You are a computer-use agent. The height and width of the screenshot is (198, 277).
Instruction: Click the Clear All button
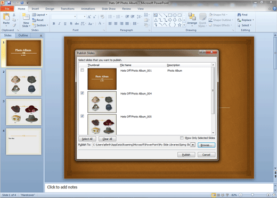(x=108, y=139)
